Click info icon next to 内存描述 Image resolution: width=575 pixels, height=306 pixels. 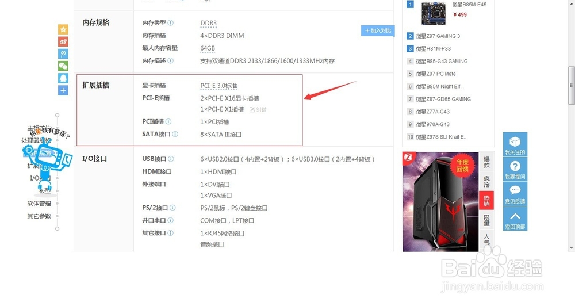click(171, 60)
